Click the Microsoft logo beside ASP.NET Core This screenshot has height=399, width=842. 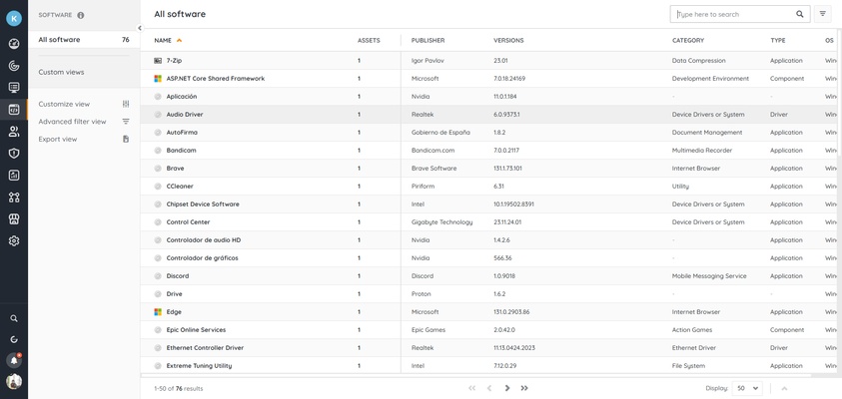pyautogui.click(x=158, y=78)
